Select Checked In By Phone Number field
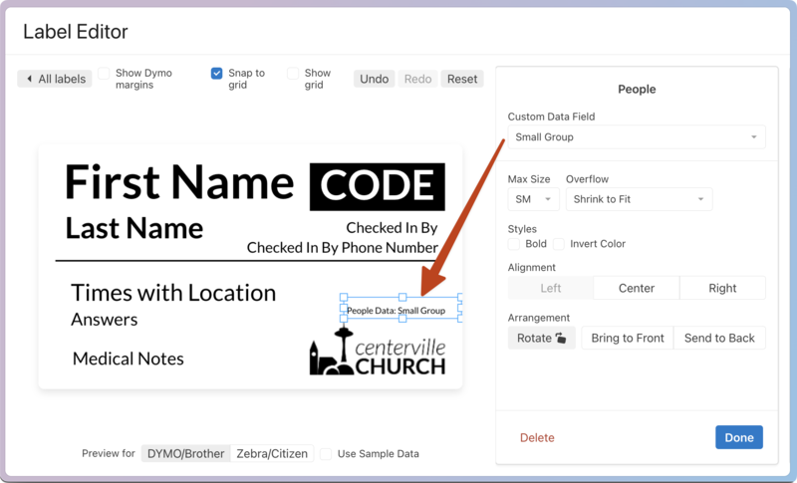Screen dimensions: 797x483 (x=342, y=247)
